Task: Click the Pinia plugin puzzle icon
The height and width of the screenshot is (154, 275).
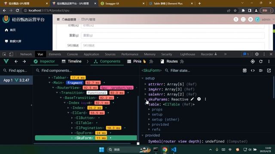Action: point(151,62)
